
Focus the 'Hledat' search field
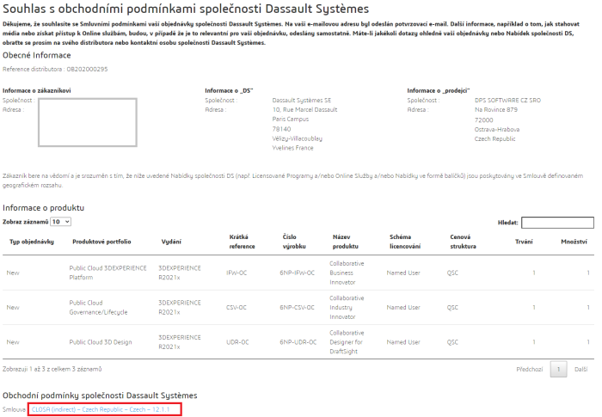click(557, 223)
